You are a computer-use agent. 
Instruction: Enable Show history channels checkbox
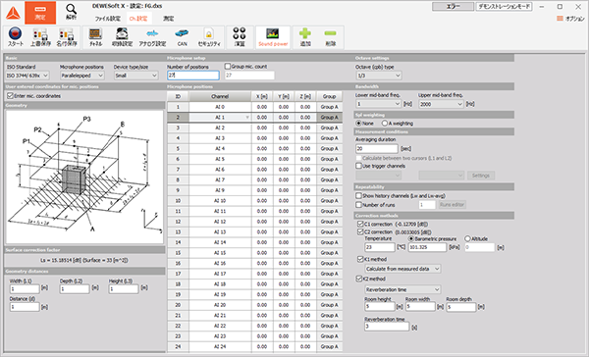(x=358, y=195)
